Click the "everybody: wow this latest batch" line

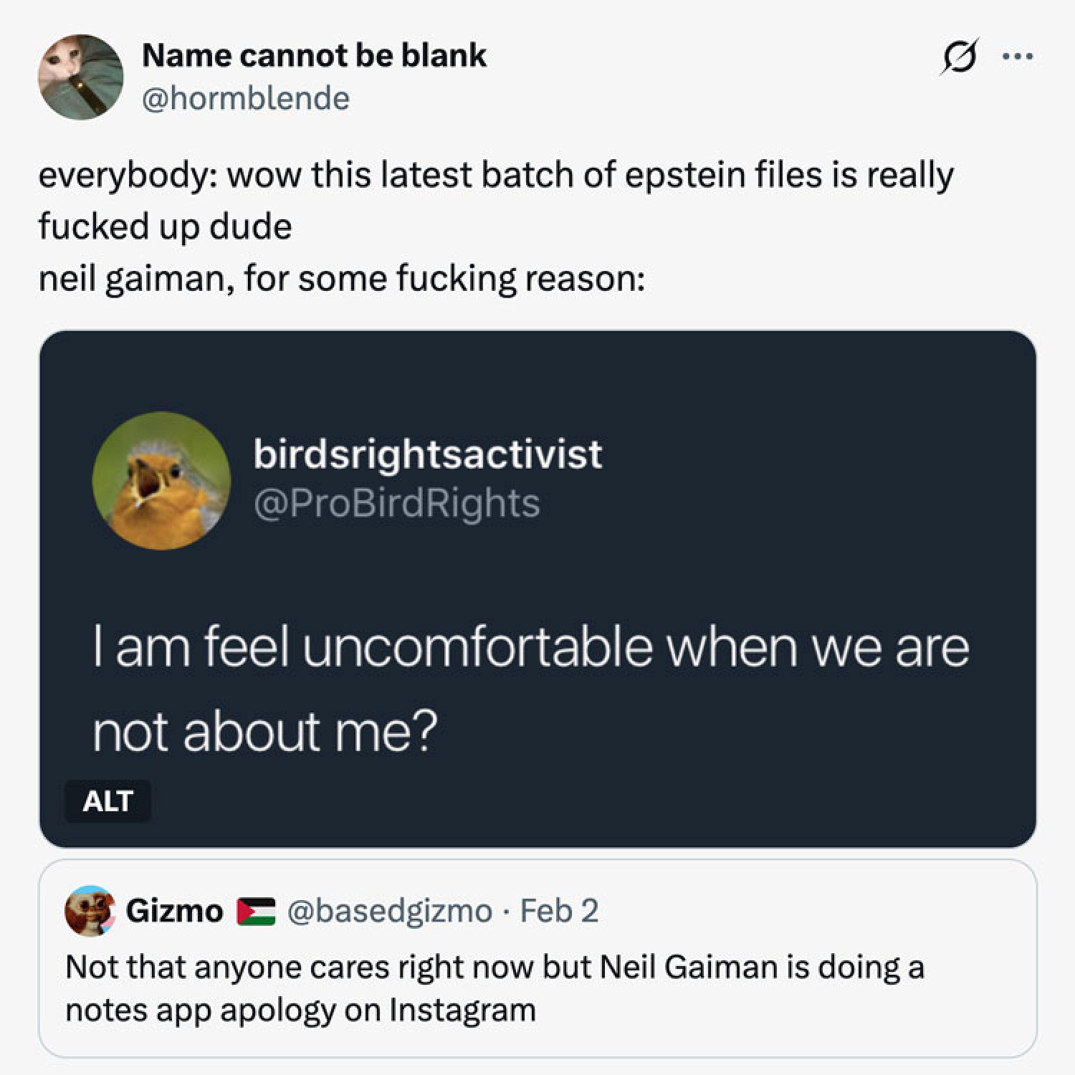tap(496, 176)
